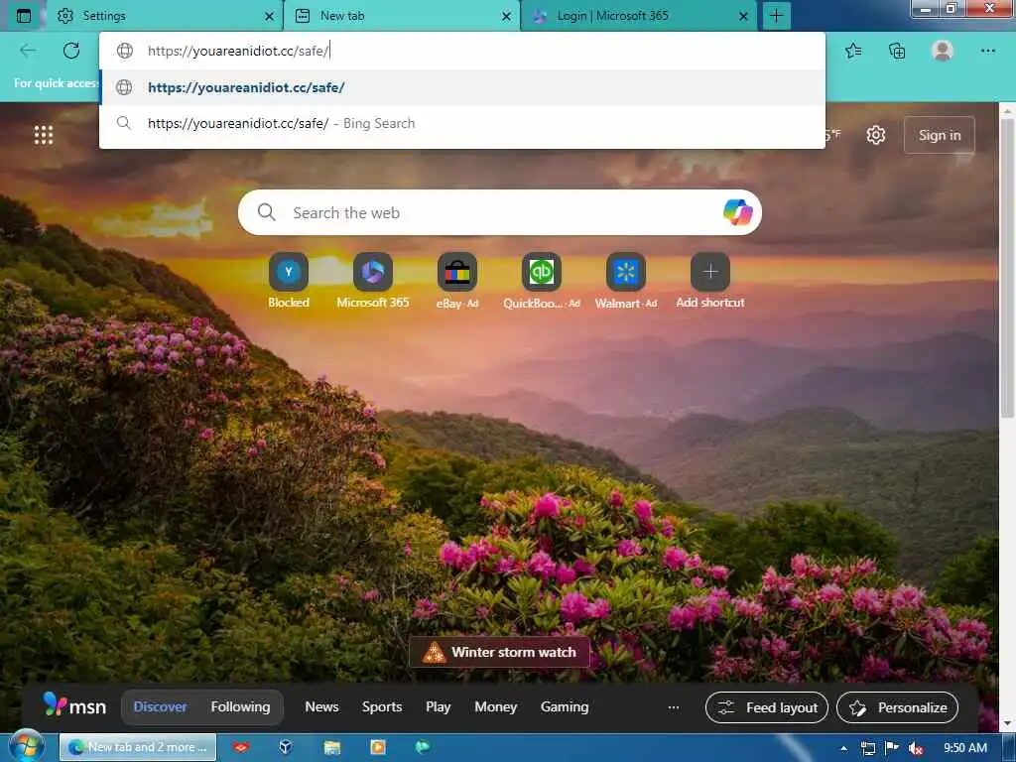Screen dimensions: 1016x762
Task: Choose the Bing Search suggestion
Action: pos(462,123)
